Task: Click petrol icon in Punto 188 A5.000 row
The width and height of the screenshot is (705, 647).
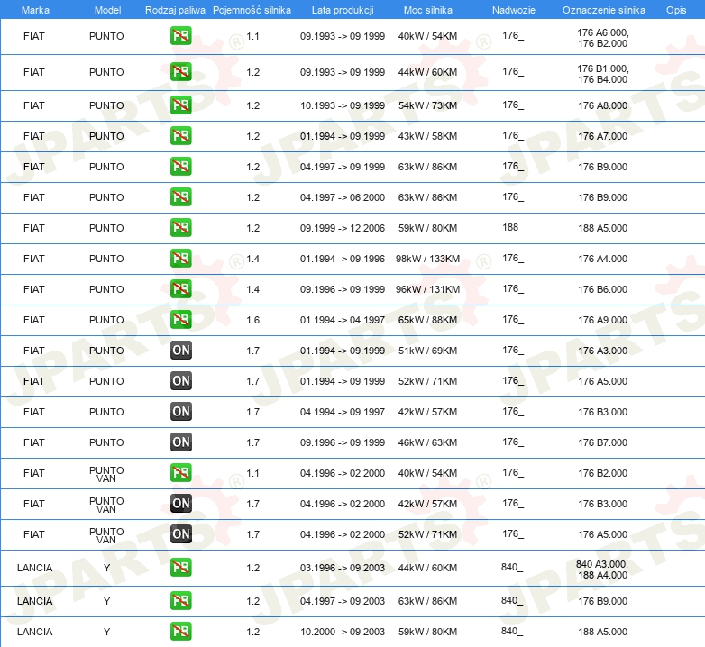Action: tap(180, 228)
